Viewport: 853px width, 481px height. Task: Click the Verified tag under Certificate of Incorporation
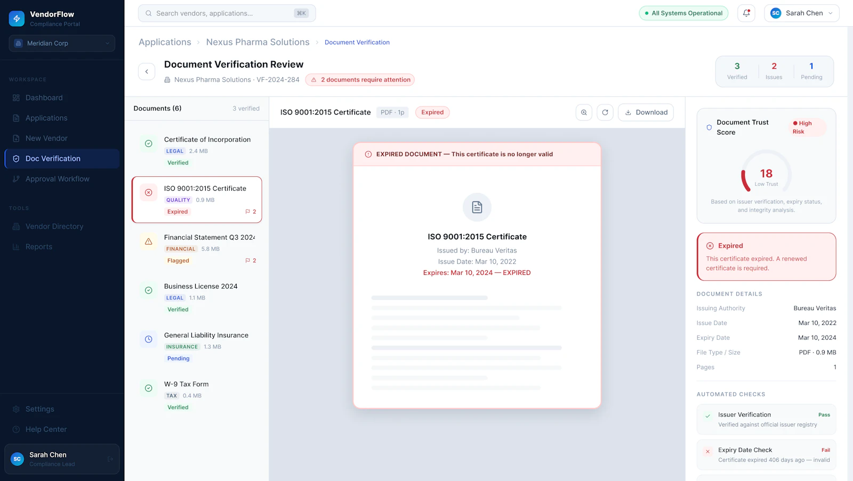(x=178, y=163)
